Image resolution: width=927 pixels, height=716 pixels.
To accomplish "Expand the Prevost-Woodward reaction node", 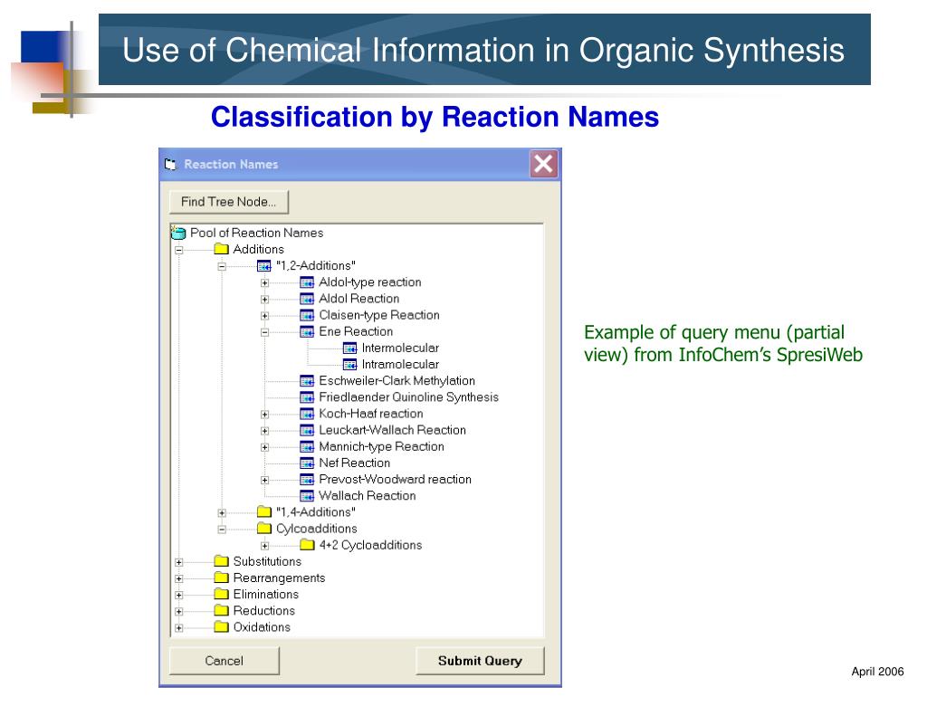I will tap(265, 480).
